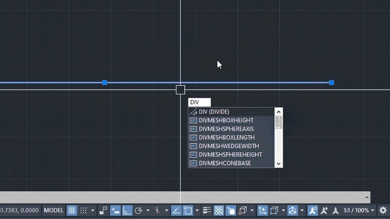Open selection filtering dropdown arrow

click(x=283, y=211)
